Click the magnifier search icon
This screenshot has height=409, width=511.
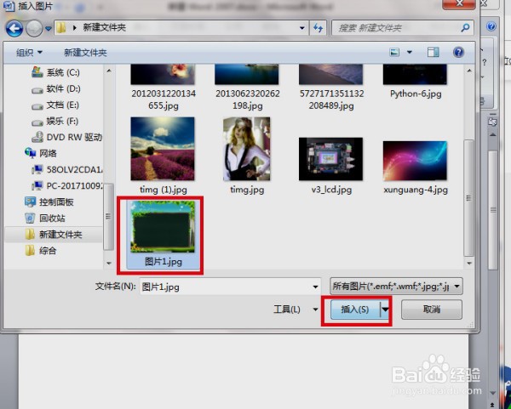(465, 28)
